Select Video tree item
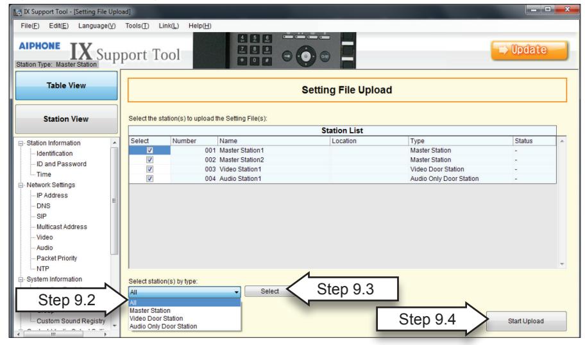The height and width of the screenshot is (345, 585). (44, 237)
